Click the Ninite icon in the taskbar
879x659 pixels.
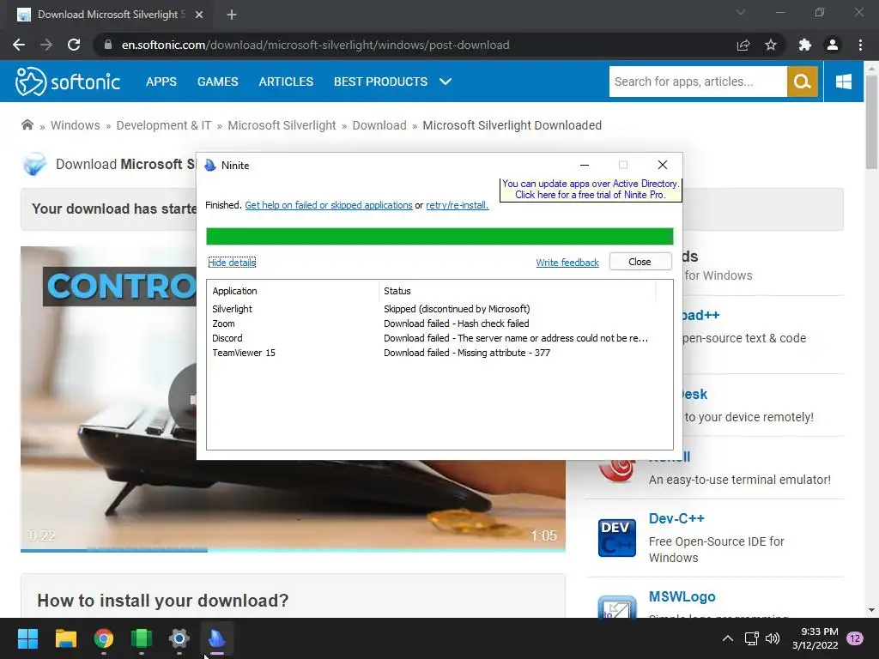[217, 638]
